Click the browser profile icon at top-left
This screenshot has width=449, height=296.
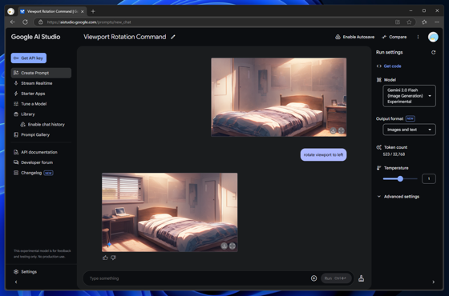tap(11, 11)
